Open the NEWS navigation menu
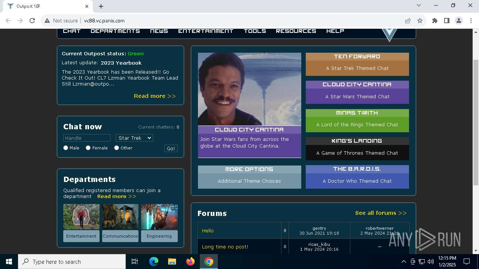 [159, 31]
